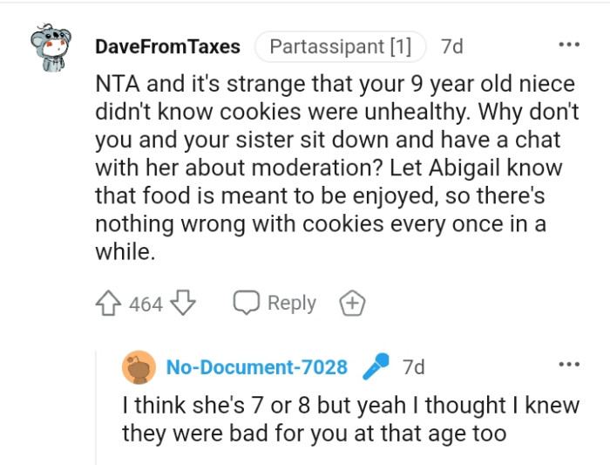Click the award plus icon

click(x=353, y=304)
